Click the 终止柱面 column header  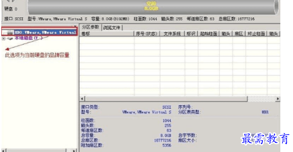tap(256, 34)
